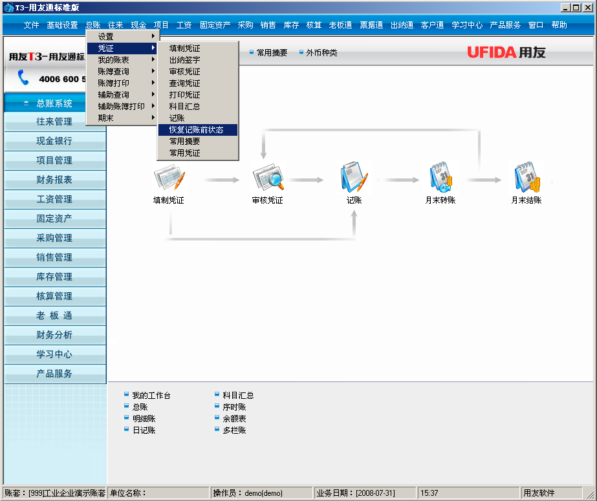This screenshot has height=501, width=597.
Task: Open the 审核凭证 workflow icon
Action: (x=268, y=177)
